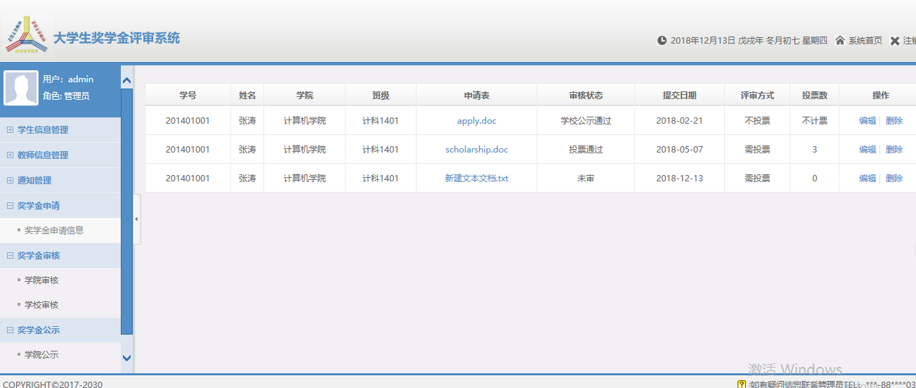The image size is (916, 388).
Task: Click the clock icon beside the date
Action: point(662,40)
